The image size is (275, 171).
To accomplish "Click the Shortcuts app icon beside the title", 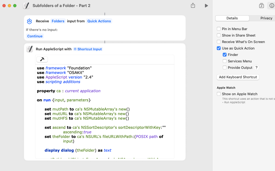I will tap(26, 6).
